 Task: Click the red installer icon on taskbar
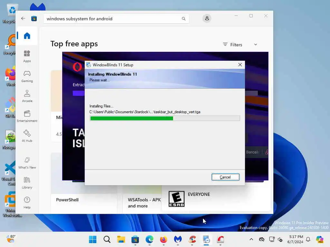pyautogui.click(x=220, y=239)
